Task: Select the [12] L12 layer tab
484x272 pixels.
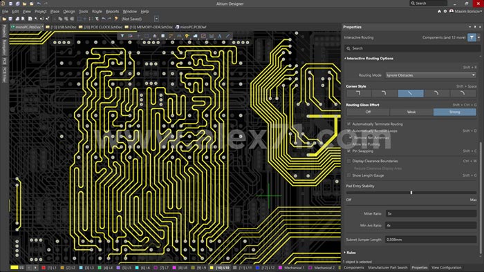Action: (265, 268)
